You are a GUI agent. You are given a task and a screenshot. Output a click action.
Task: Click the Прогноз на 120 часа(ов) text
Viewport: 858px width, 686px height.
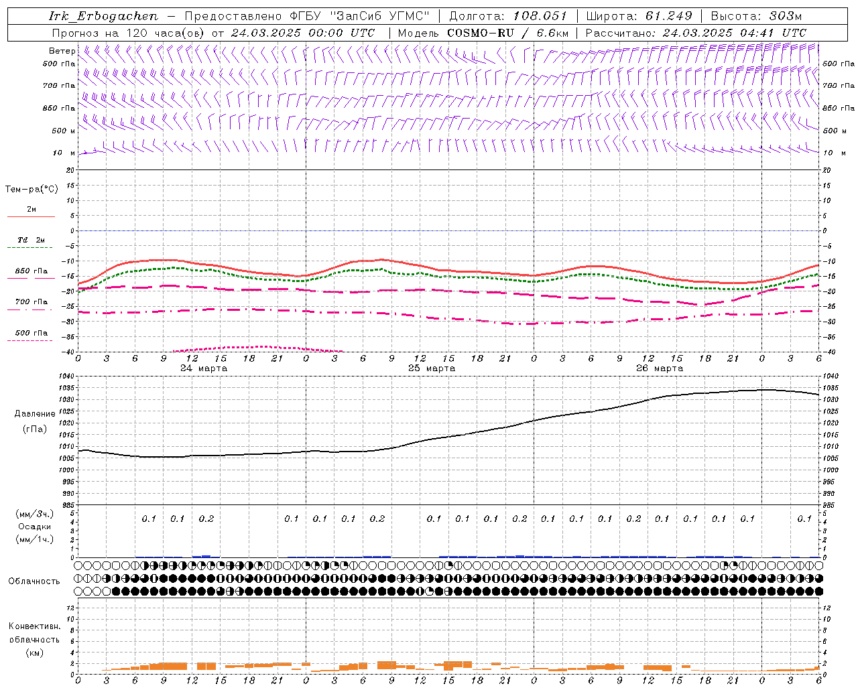pyautogui.click(x=129, y=33)
